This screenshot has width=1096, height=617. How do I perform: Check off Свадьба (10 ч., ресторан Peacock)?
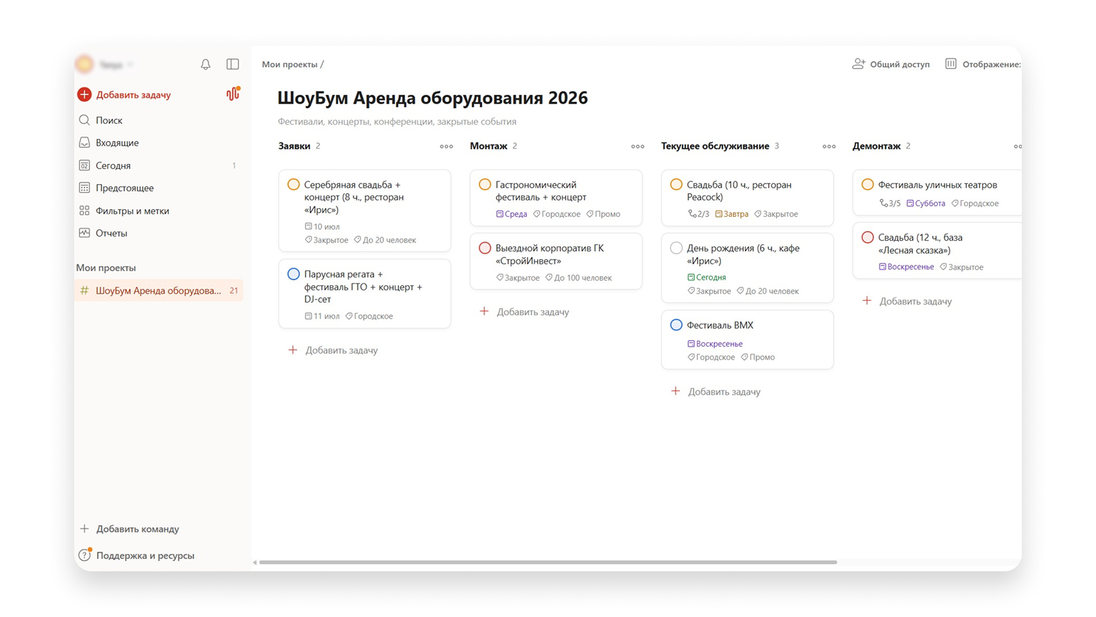pos(676,185)
